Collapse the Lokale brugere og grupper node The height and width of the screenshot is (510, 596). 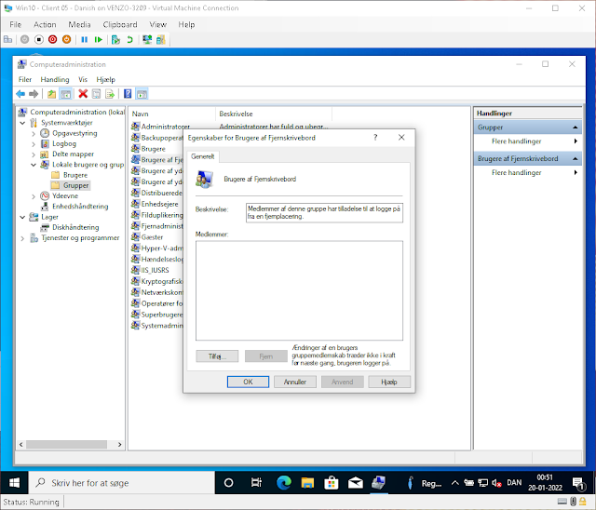pyautogui.click(x=34, y=165)
